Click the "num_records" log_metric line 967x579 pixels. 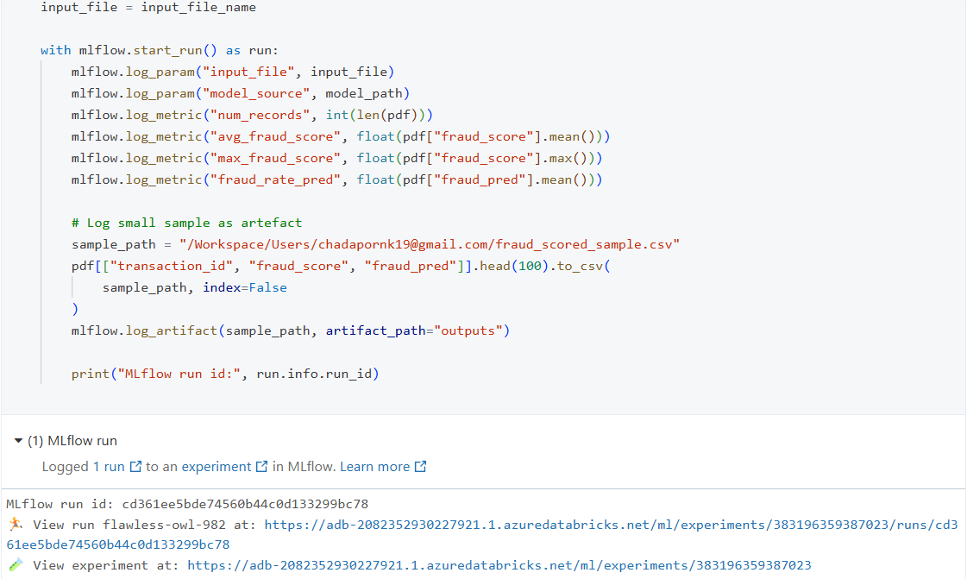click(x=251, y=115)
